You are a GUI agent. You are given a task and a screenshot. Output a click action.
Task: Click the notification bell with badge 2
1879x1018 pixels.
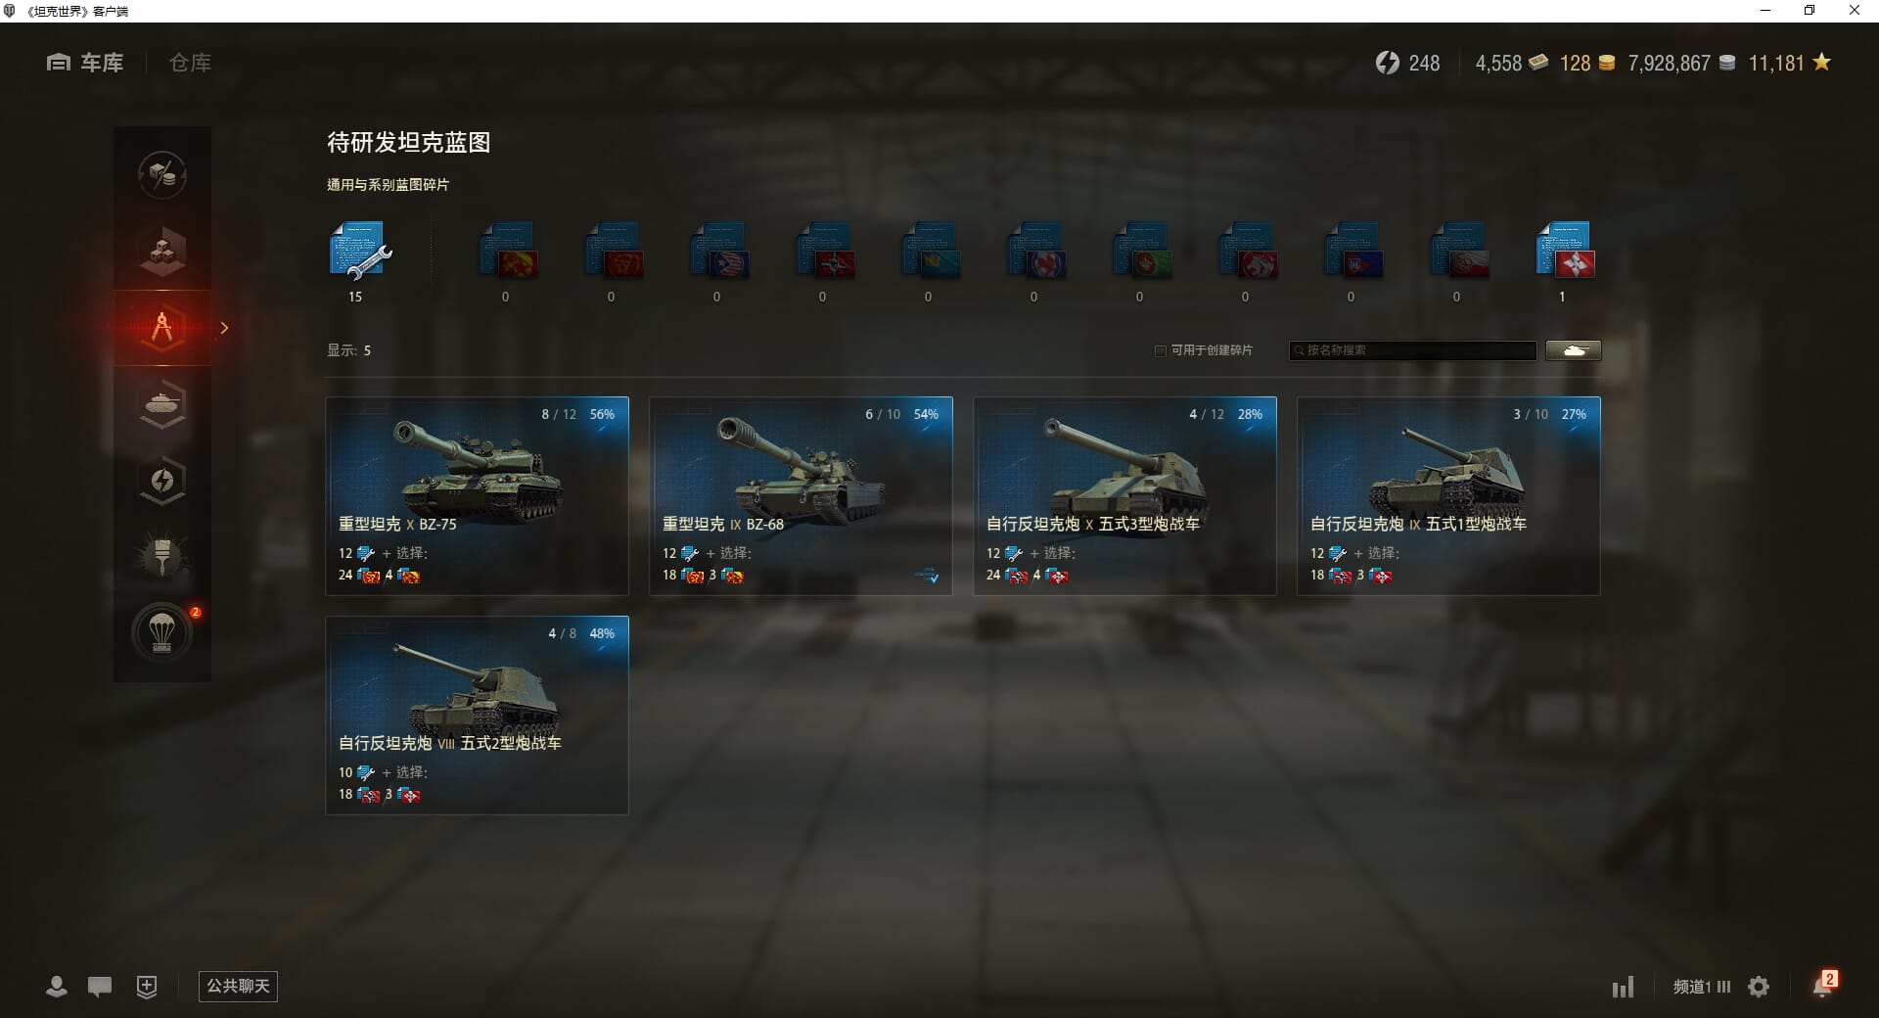coord(1824,985)
